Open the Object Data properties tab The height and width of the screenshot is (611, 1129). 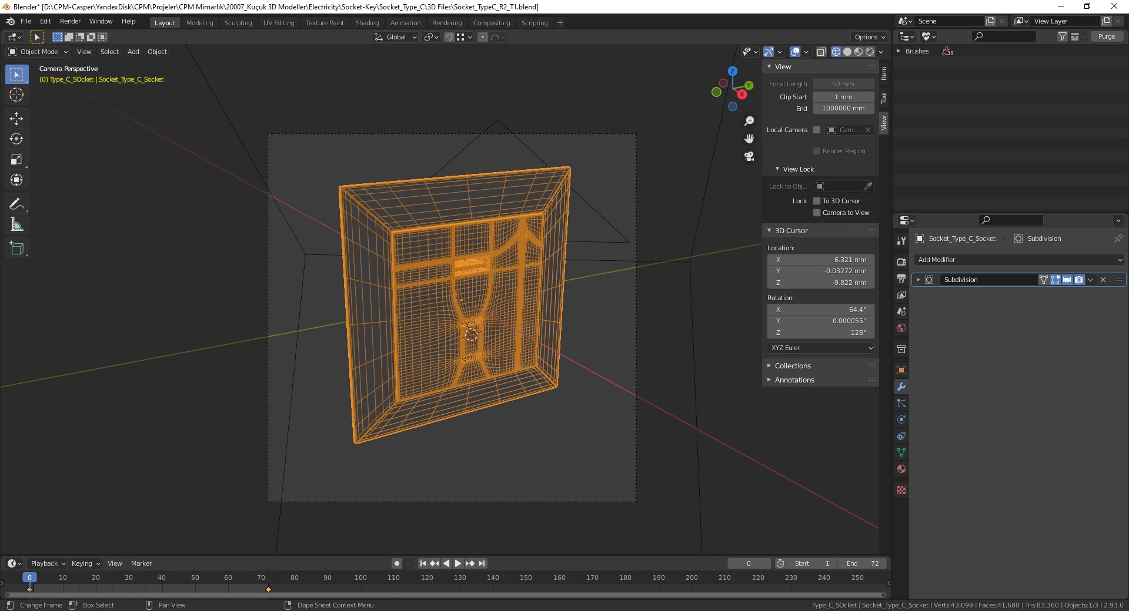click(x=901, y=452)
